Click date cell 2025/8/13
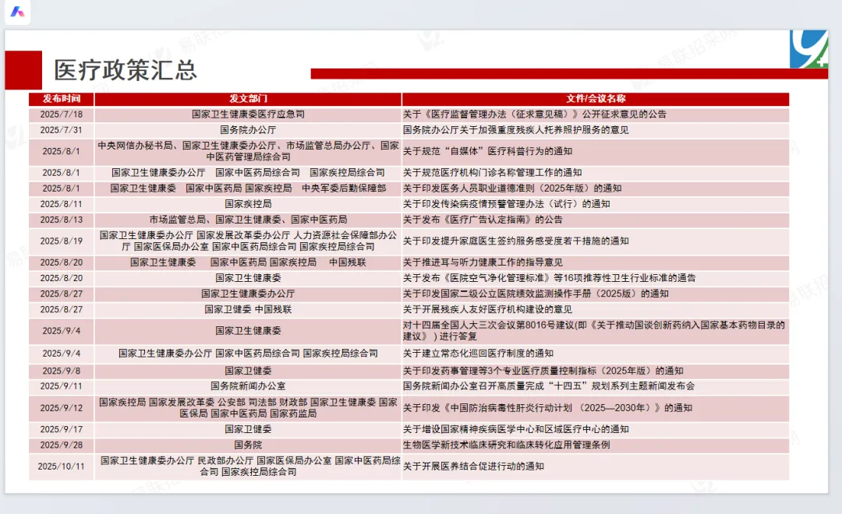842x514 pixels. click(62, 220)
